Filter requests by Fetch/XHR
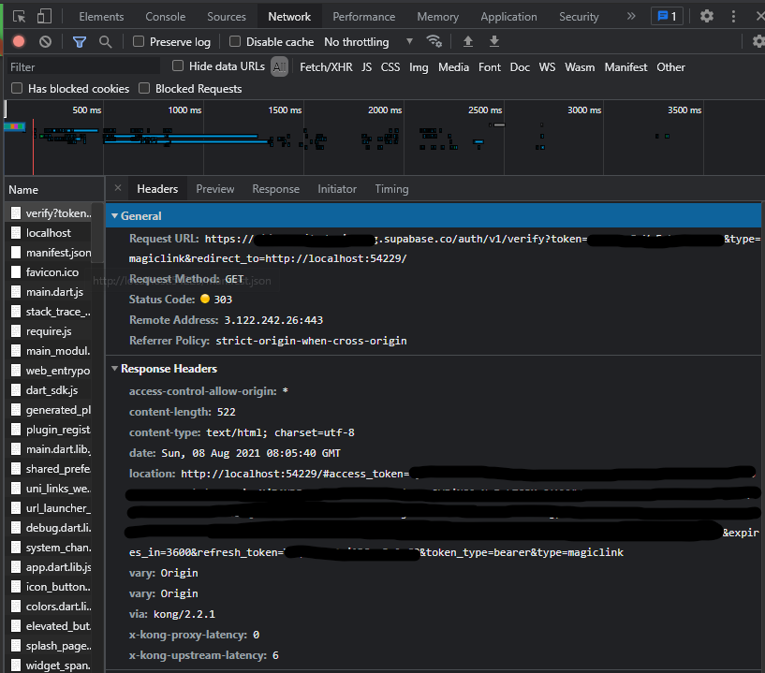Screen dimensions: 765x673 [x=326, y=67]
